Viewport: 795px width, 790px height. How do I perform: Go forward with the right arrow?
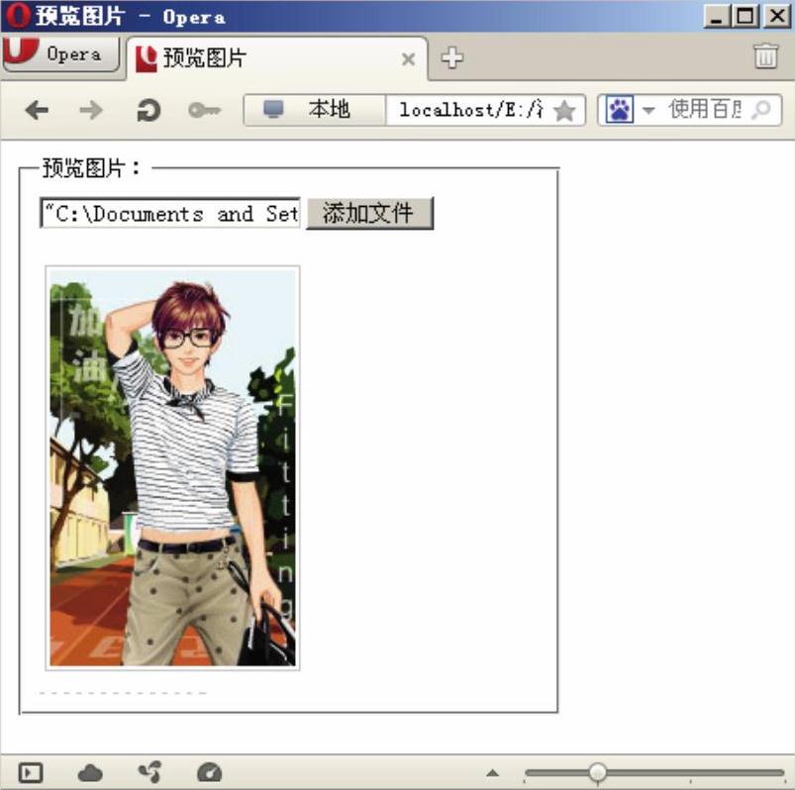91,110
